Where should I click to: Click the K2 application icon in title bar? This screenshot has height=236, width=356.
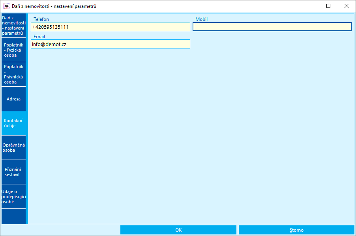(6, 6)
